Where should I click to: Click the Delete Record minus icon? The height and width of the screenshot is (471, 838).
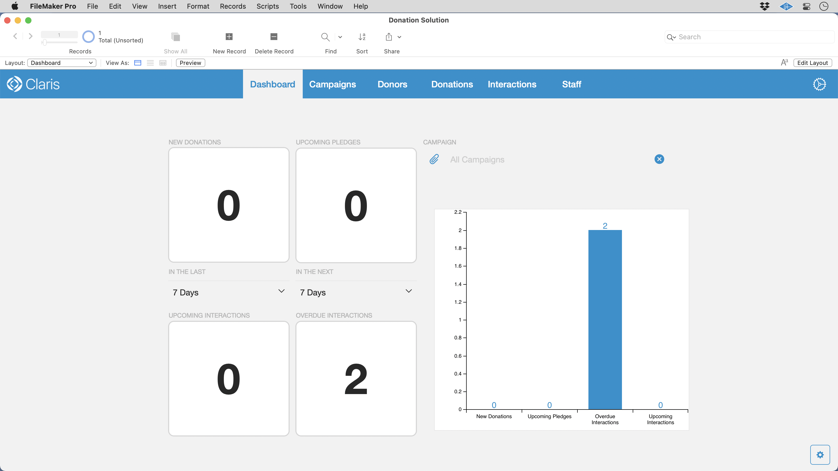tap(274, 37)
